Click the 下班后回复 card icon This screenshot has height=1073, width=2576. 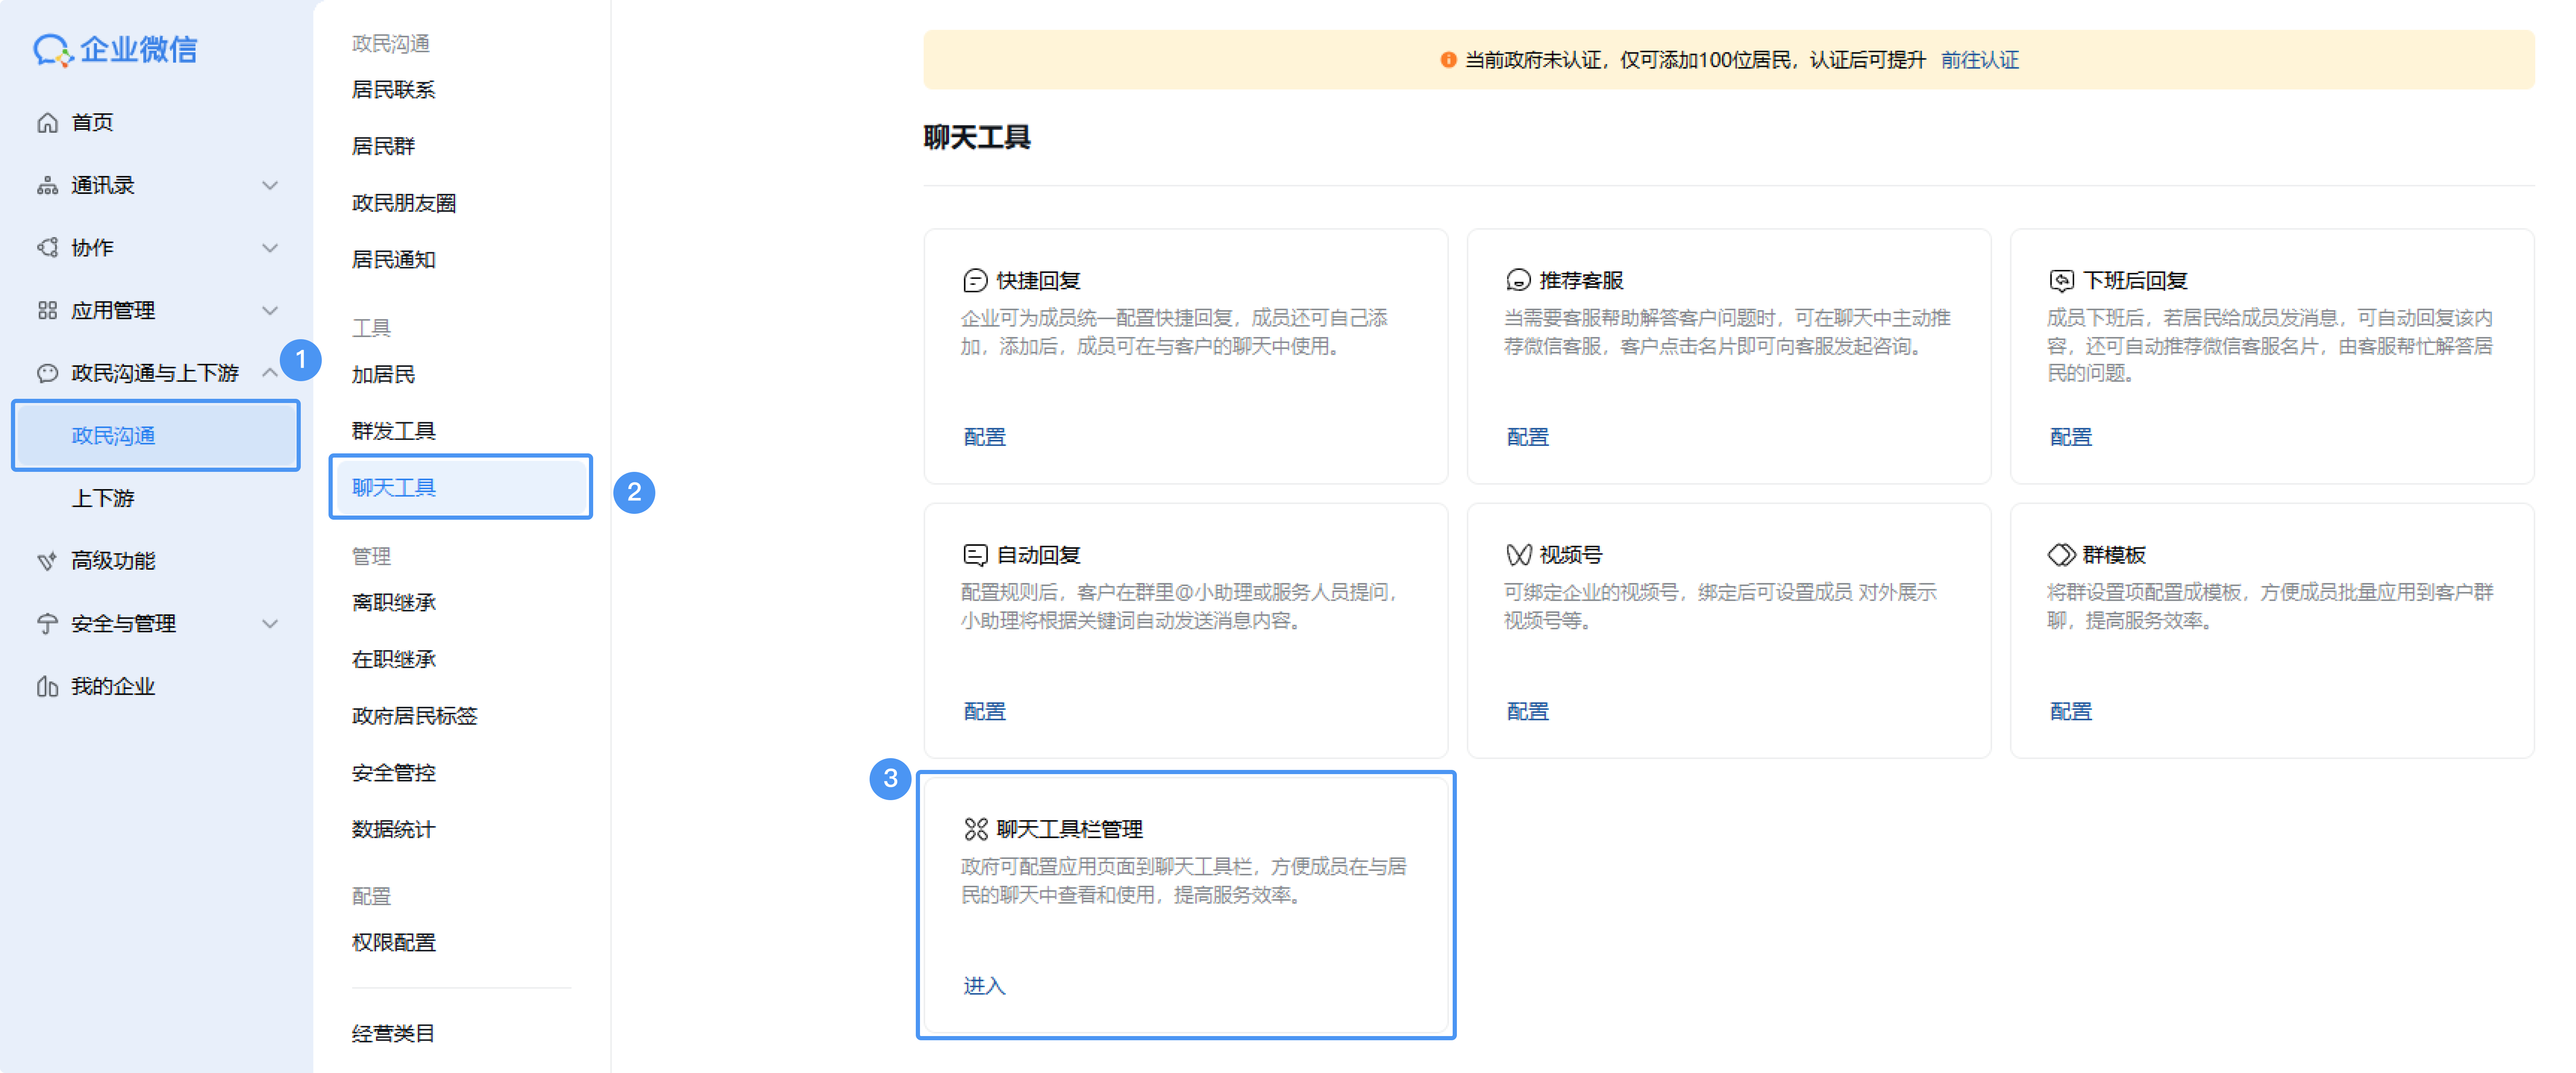[x=2061, y=281]
